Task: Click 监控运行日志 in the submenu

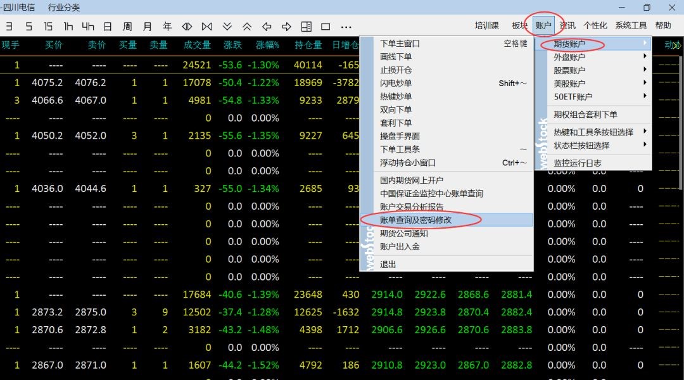Action: tap(577, 163)
